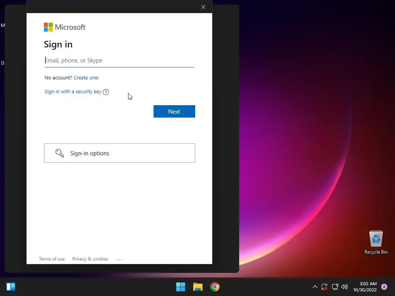Launch Google Chrome from the taskbar

(215, 287)
